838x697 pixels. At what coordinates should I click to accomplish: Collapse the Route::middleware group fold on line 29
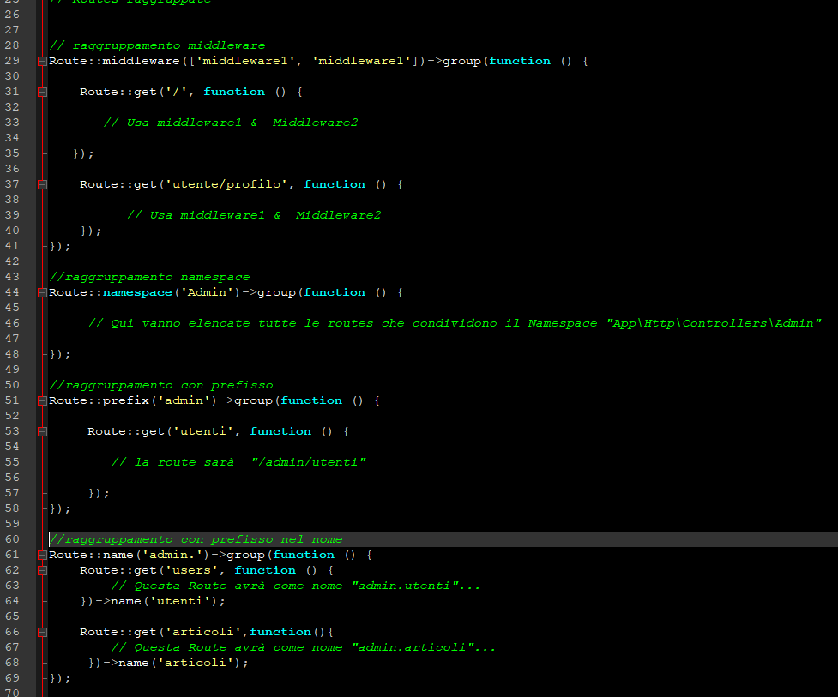coord(42,62)
